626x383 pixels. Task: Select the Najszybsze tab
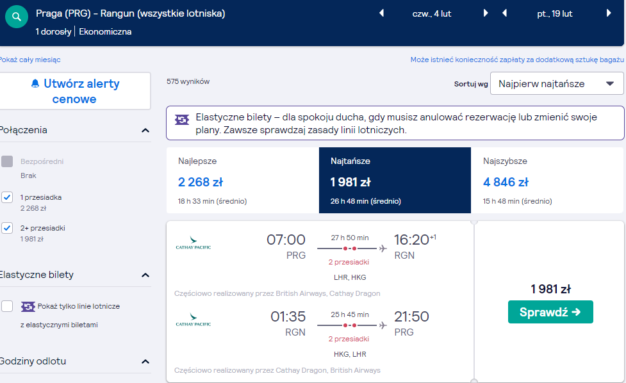coord(547,181)
